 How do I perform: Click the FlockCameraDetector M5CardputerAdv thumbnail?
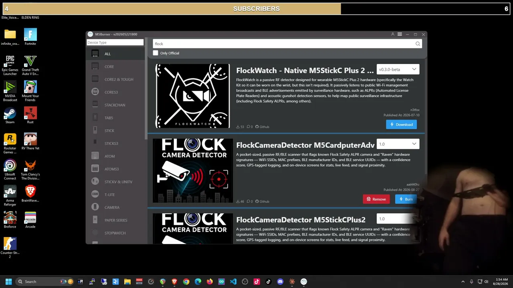click(193, 171)
